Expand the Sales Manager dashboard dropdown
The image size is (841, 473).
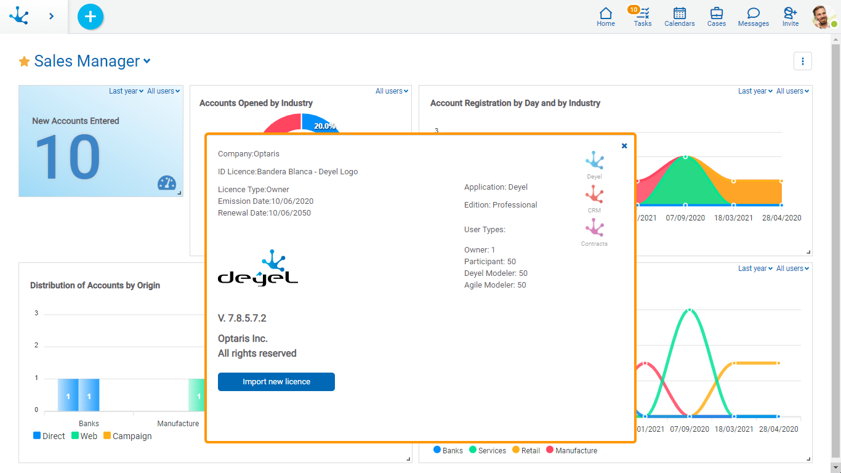tap(147, 61)
